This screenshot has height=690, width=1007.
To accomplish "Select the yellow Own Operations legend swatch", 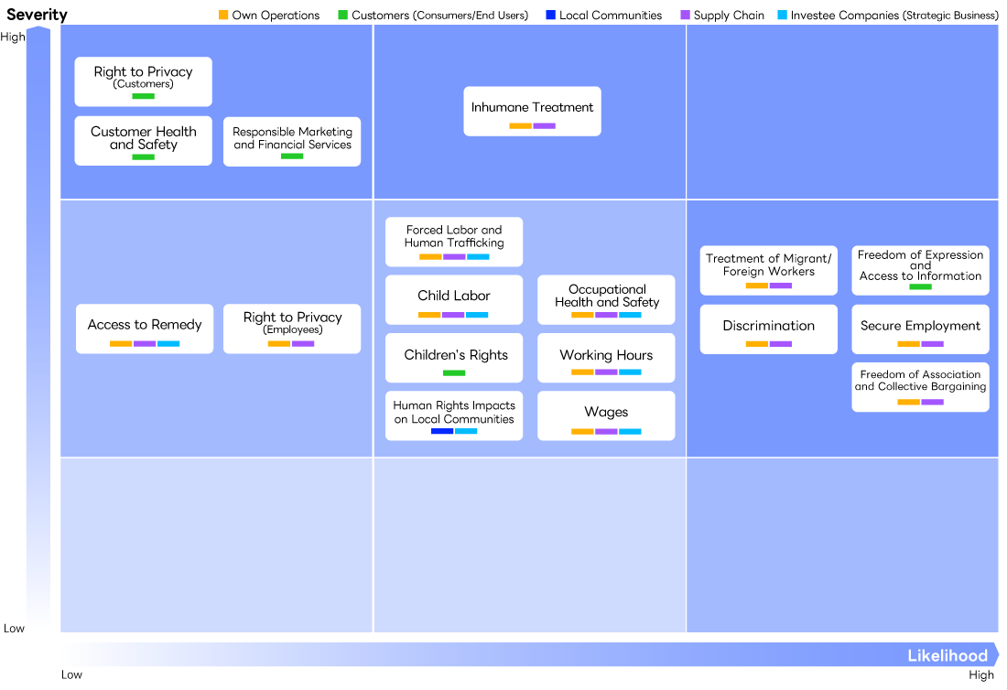I will [x=223, y=15].
